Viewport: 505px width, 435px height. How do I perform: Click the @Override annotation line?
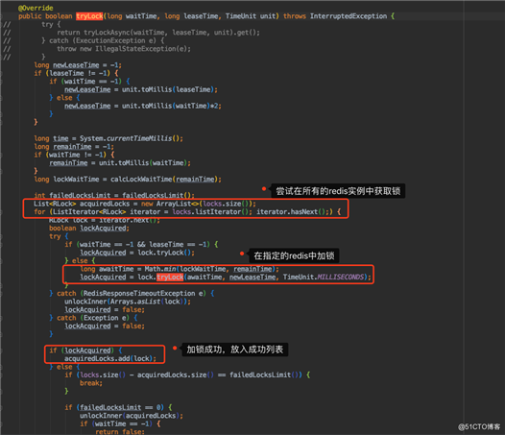point(36,8)
